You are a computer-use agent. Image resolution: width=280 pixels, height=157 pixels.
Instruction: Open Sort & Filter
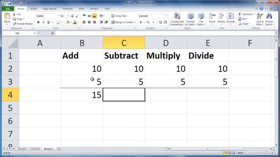pos(259,19)
